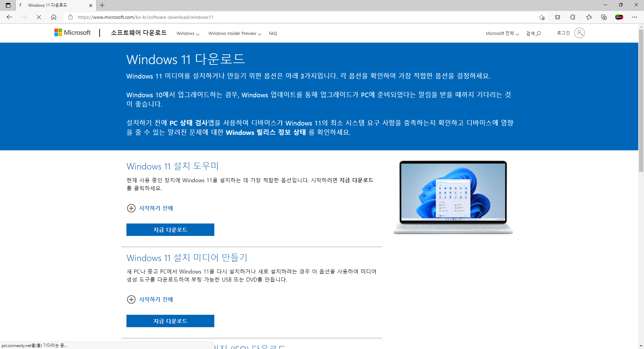Open Settings and more menu
644x349 pixels.
(x=635, y=17)
